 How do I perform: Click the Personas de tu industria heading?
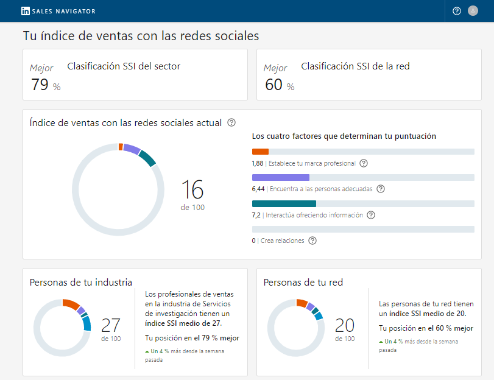[81, 282]
